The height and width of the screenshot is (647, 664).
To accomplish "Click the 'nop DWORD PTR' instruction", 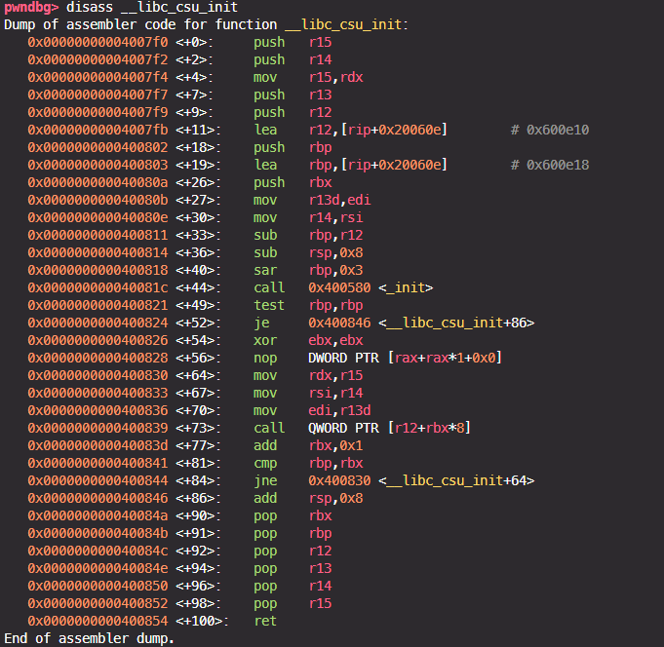I will (x=377, y=358).
